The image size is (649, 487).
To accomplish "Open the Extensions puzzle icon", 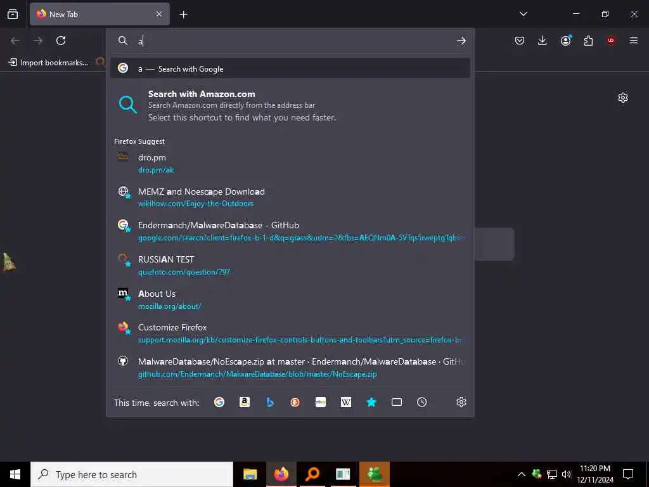I will click(588, 41).
